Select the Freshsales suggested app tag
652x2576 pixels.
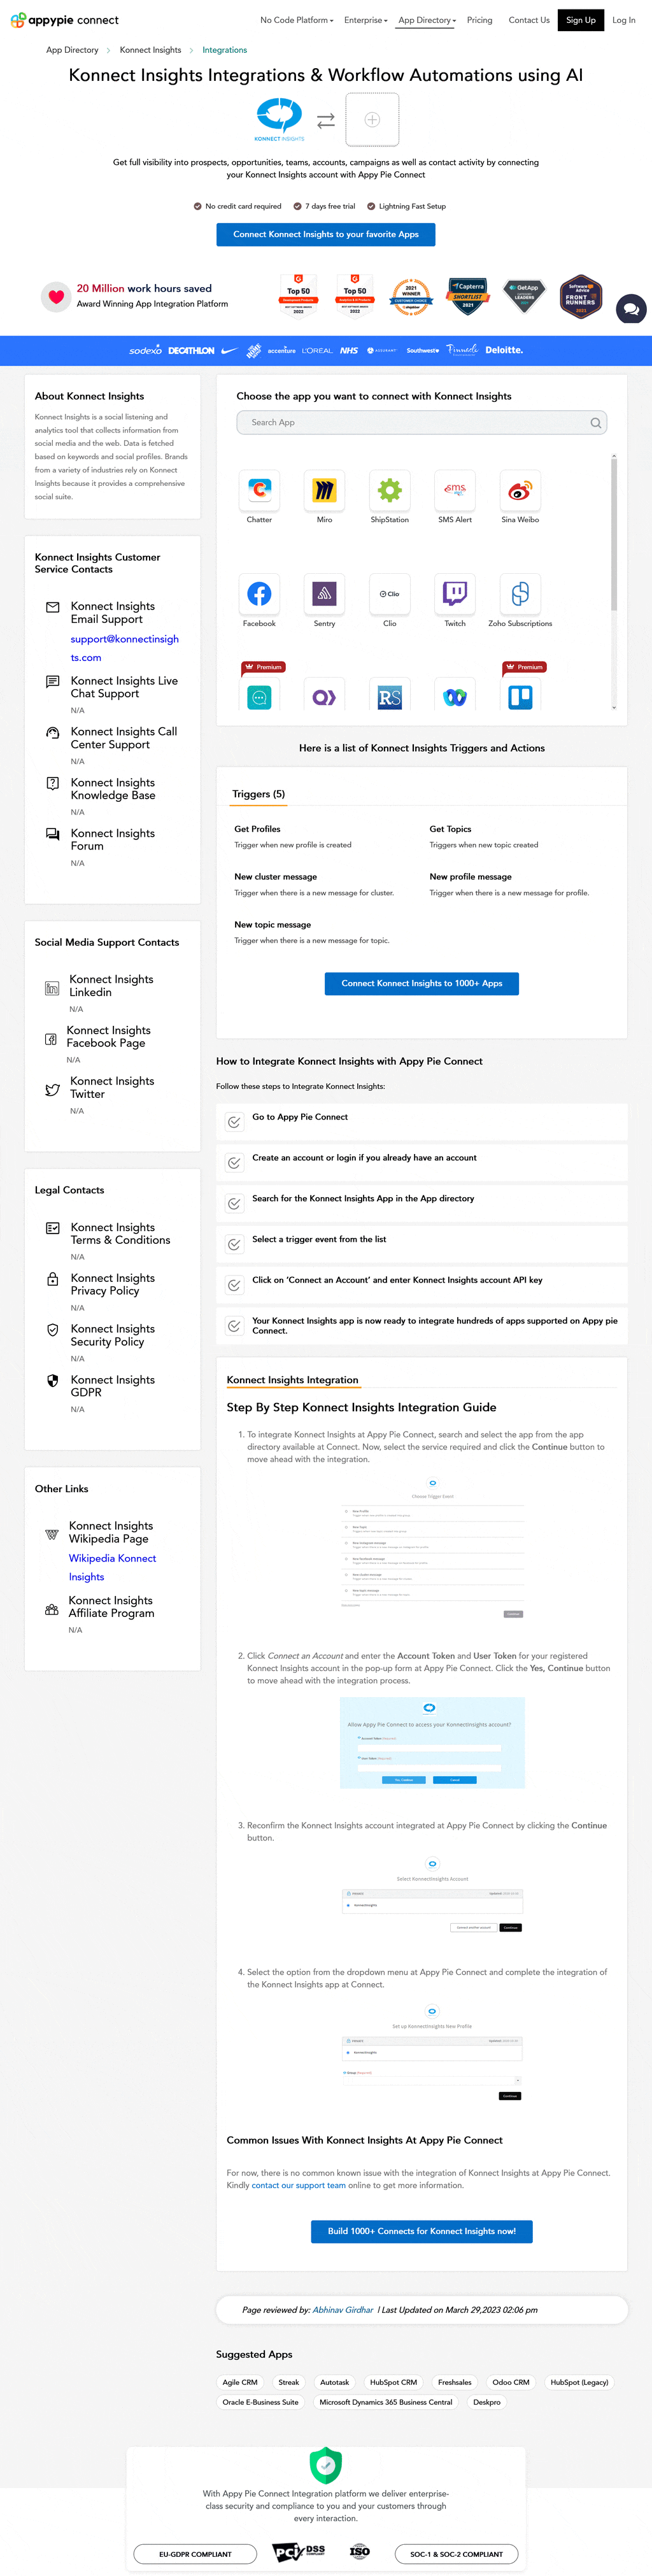(455, 2382)
